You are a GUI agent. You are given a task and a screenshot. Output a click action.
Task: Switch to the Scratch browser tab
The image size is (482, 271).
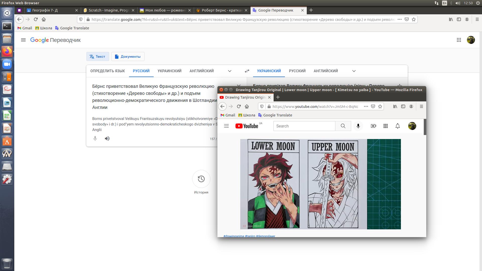tap(109, 10)
